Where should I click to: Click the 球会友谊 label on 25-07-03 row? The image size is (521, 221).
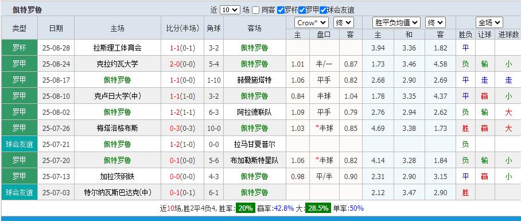[20, 192]
